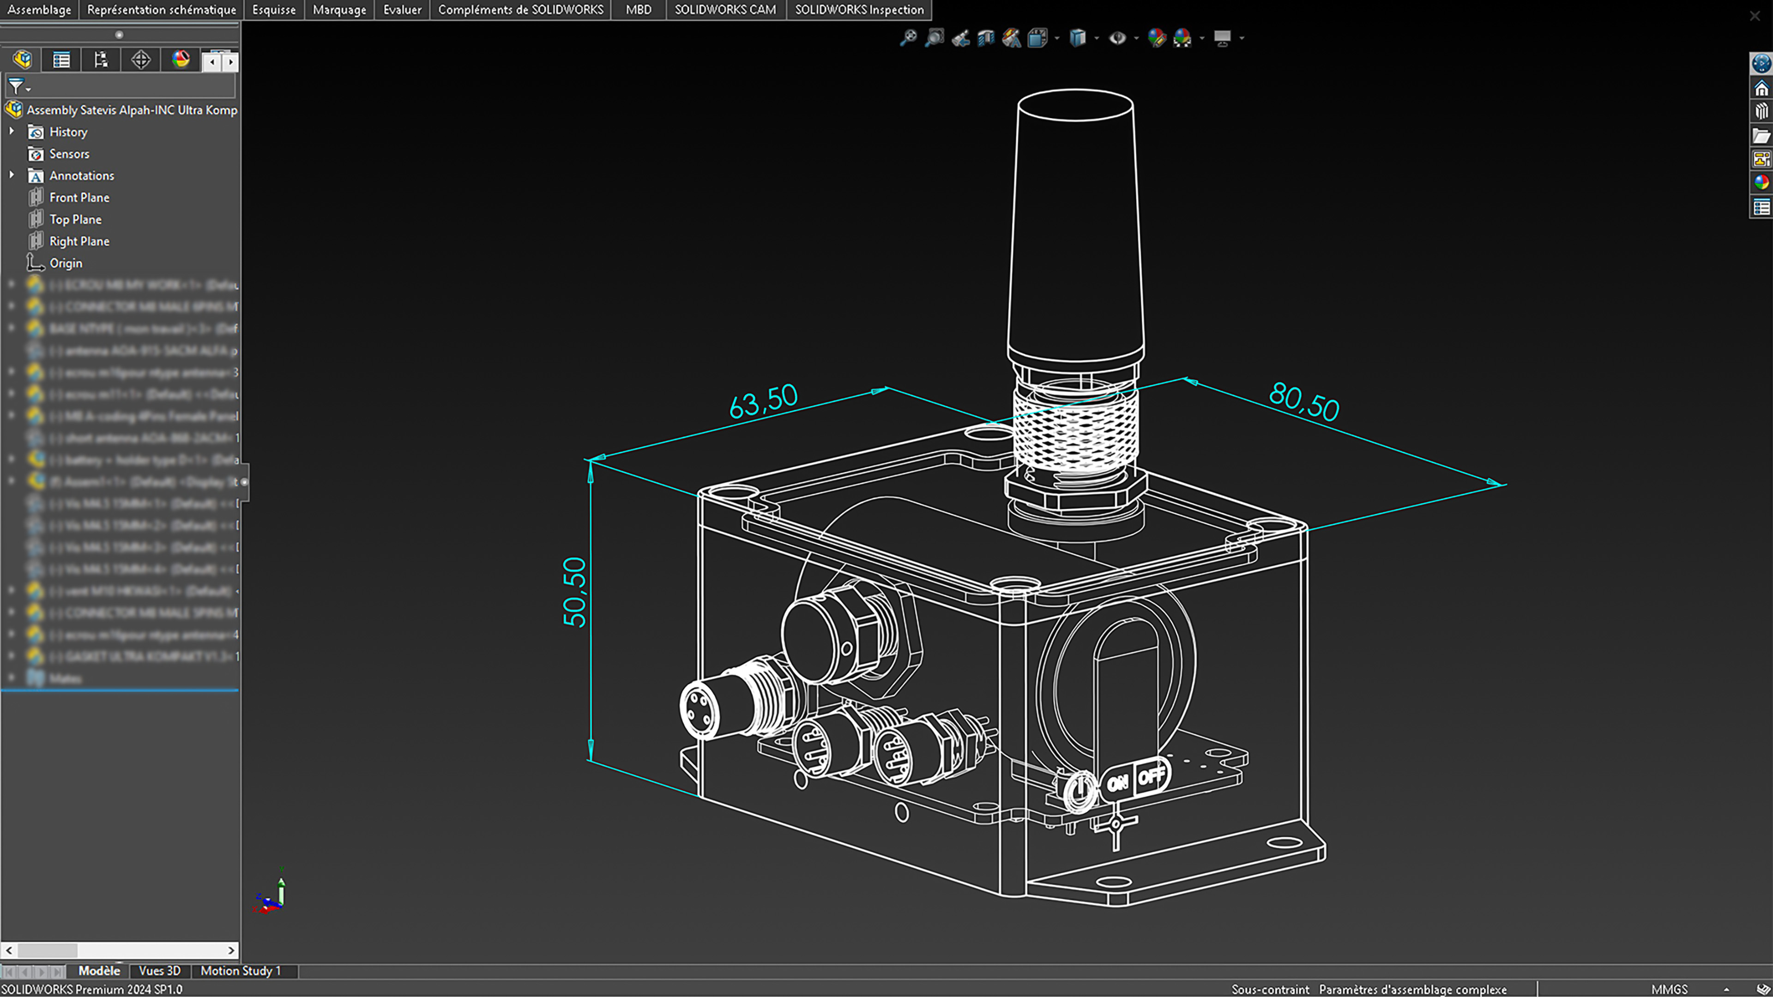This screenshot has height=997, width=1773.
Task: Switch to the Assemblage ribbon tab
Action: 39,10
